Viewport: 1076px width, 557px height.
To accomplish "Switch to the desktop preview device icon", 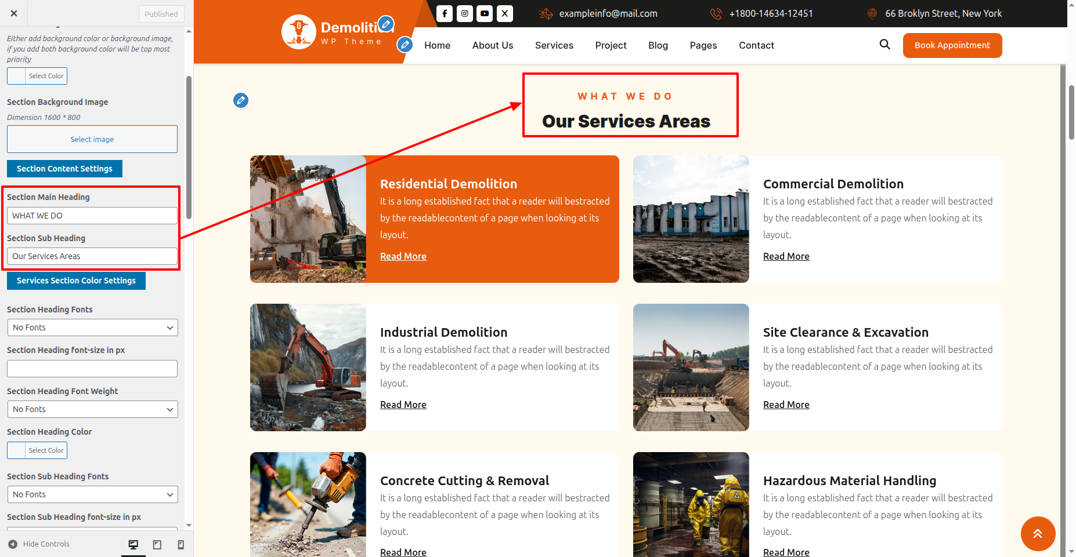I will [x=133, y=544].
